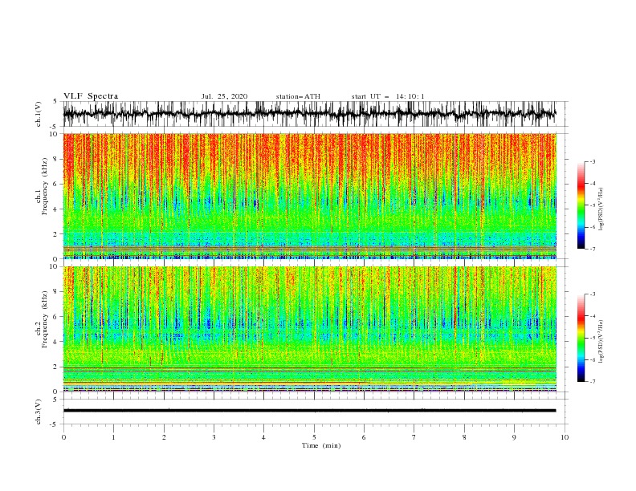Select the date text 'Jul. 25, 2020'
Image resolution: width=636 pixels, height=491 pixels.
pyautogui.click(x=224, y=96)
